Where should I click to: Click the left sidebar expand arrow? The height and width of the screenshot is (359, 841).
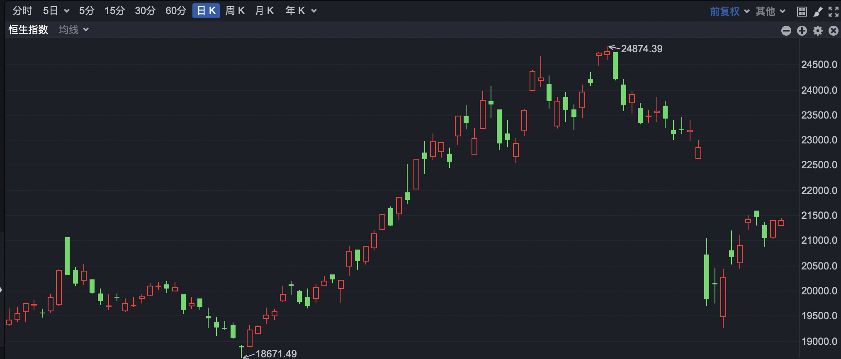(x=2, y=290)
